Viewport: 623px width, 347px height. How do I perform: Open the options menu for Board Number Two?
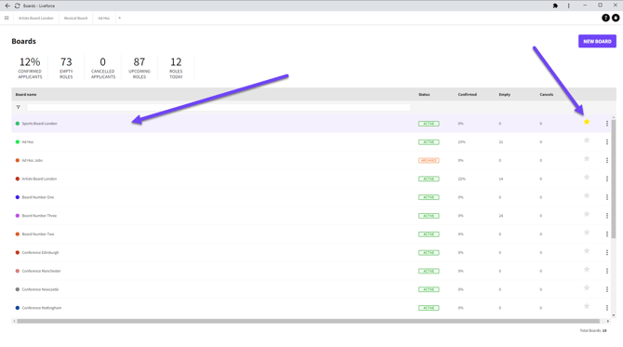[606, 234]
